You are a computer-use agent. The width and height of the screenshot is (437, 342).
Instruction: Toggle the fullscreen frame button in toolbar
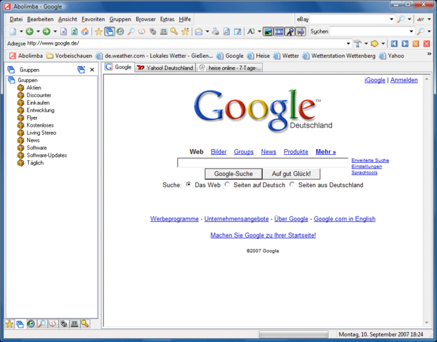coord(279,32)
